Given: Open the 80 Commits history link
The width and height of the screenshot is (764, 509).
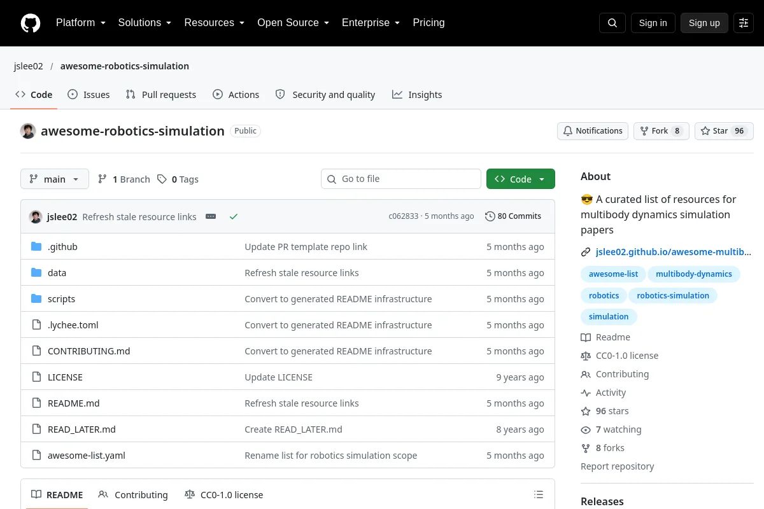Looking at the screenshot, I should pyautogui.click(x=513, y=216).
